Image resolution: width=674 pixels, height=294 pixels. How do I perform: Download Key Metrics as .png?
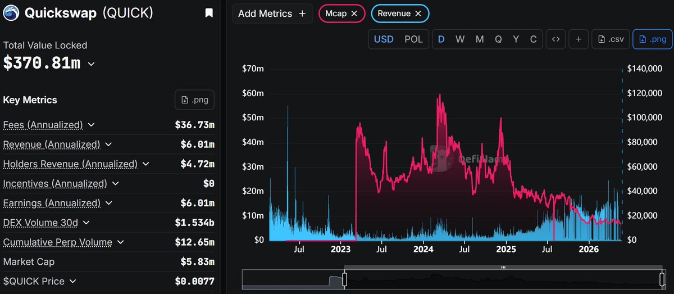pyautogui.click(x=194, y=100)
